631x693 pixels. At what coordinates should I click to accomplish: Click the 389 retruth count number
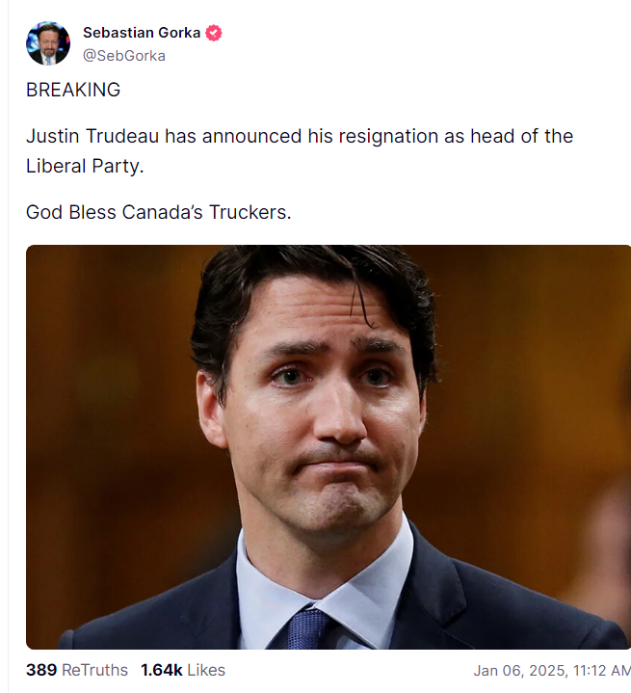[x=41, y=670]
